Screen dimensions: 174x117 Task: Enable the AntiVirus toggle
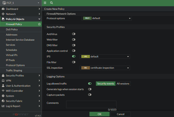[74, 34]
